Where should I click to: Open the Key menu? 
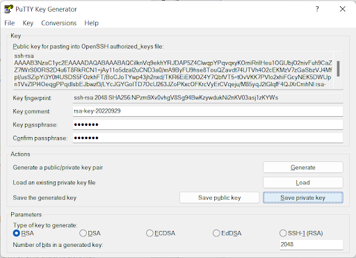coord(28,23)
